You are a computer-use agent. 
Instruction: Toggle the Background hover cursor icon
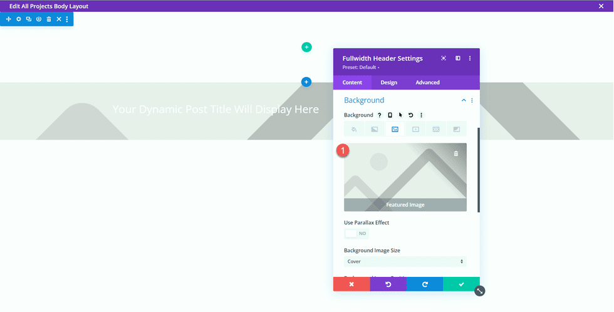click(x=400, y=115)
